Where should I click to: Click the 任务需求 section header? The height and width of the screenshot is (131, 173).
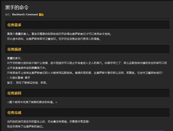pos(15,25)
